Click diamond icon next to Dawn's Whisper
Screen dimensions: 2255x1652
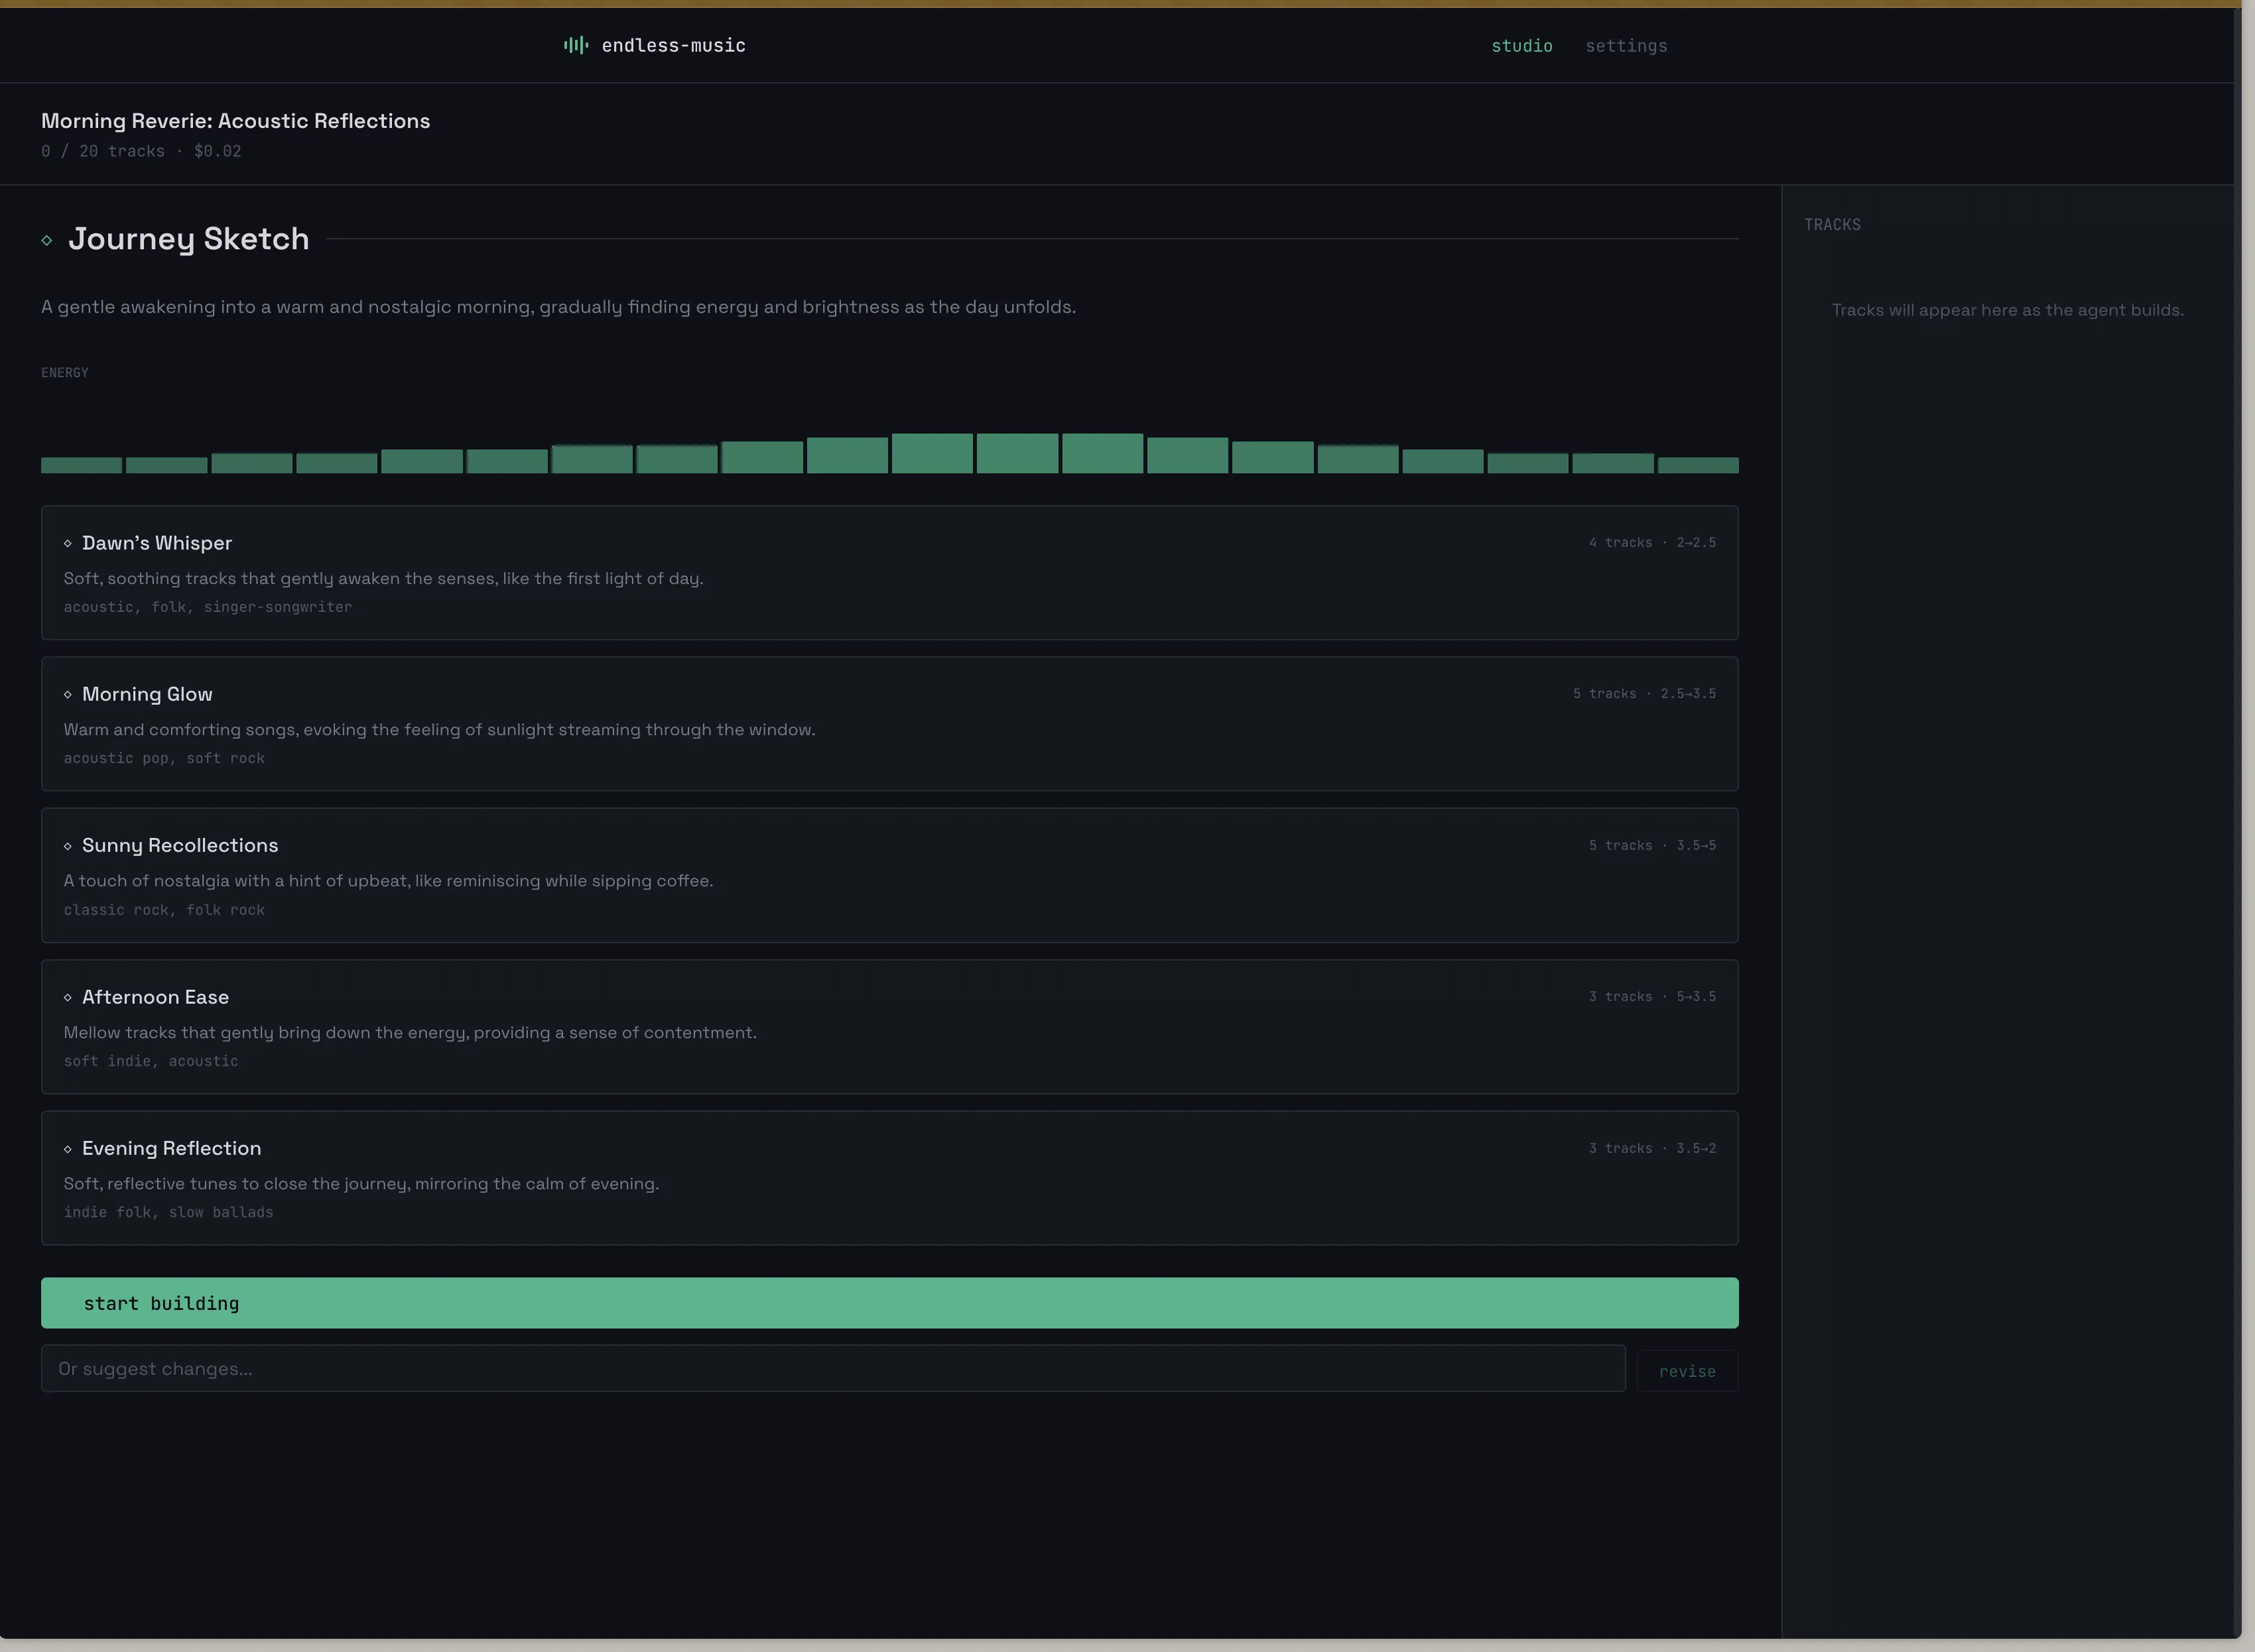(x=68, y=543)
